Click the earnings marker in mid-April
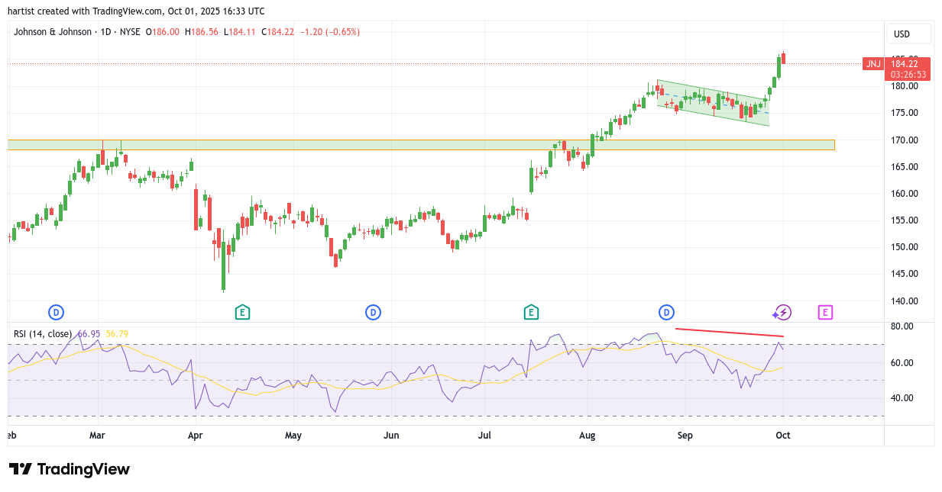The image size is (942, 492). click(x=242, y=312)
